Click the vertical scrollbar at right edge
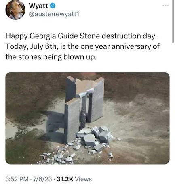 click(173, 21)
